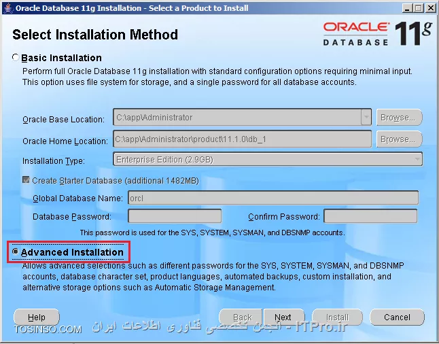Click the 'Installation Type:' label

53,161
